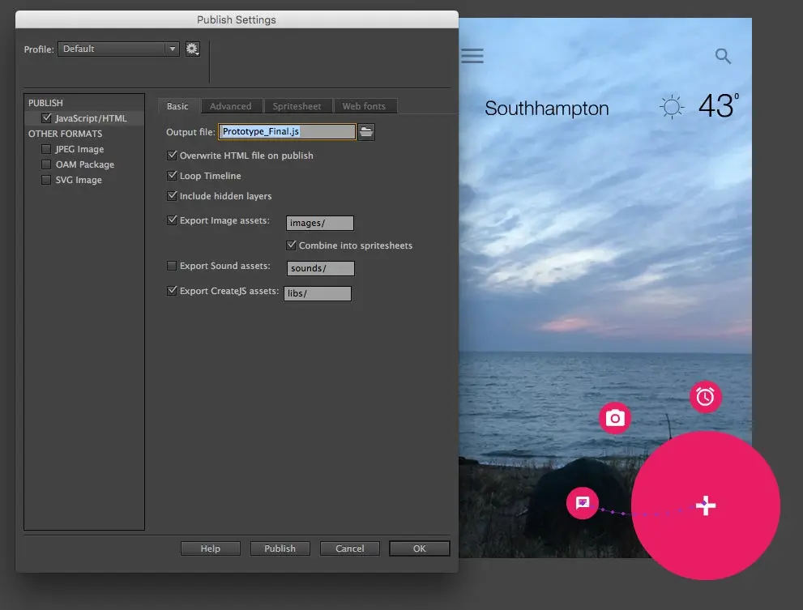803x610 pixels.
Task: Toggle Include hidden layers
Action: (173, 195)
